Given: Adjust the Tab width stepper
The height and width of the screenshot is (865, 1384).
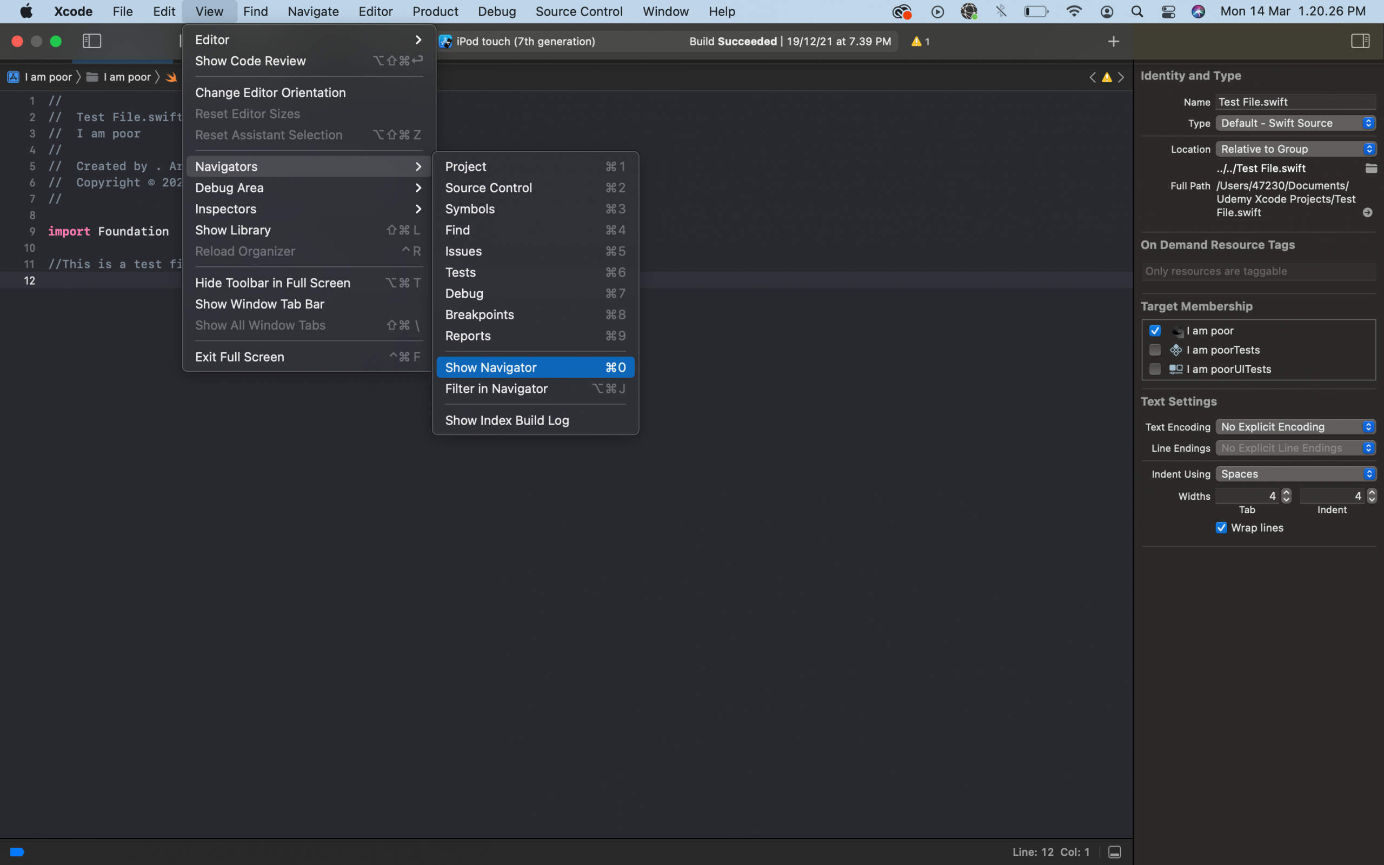Looking at the screenshot, I should tap(1286, 496).
